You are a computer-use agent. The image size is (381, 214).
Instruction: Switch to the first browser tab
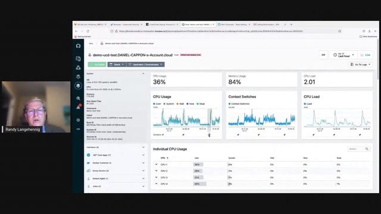pyautogui.click(x=90, y=24)
